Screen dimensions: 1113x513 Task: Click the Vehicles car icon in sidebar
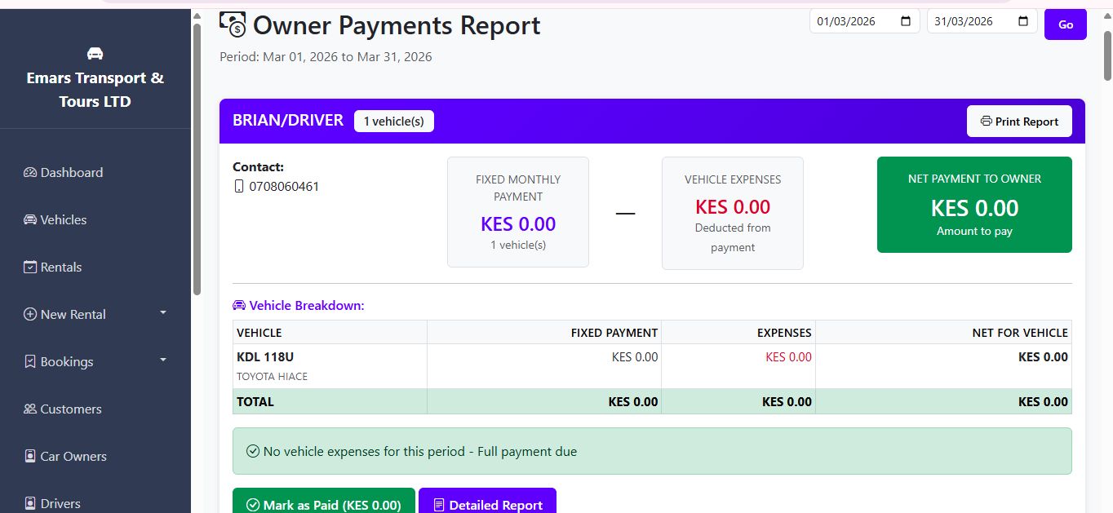tap(30, 220)
